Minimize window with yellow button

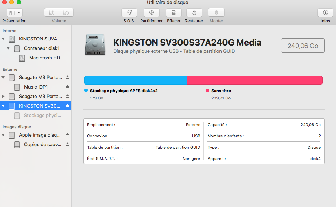coord(12,2)
